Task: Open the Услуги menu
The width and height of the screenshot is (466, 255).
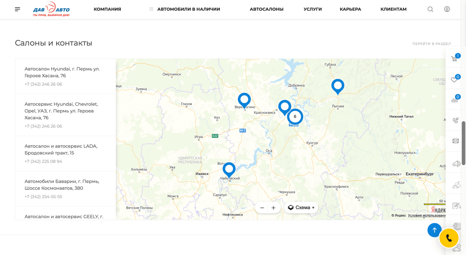Action: point(313,9)
